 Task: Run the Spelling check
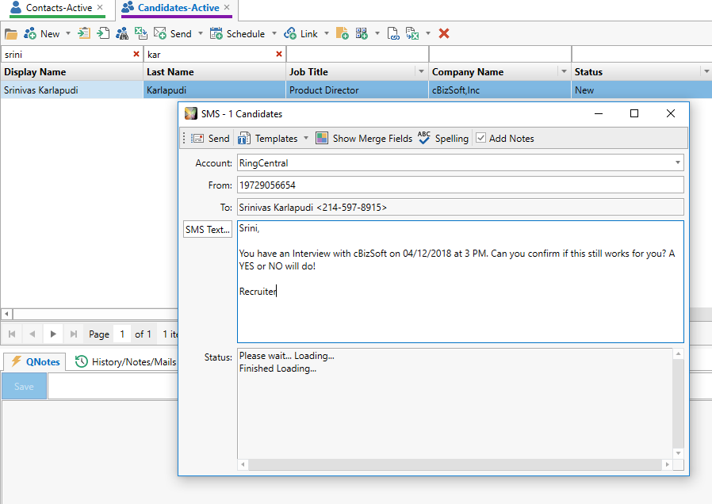[443, 139]
